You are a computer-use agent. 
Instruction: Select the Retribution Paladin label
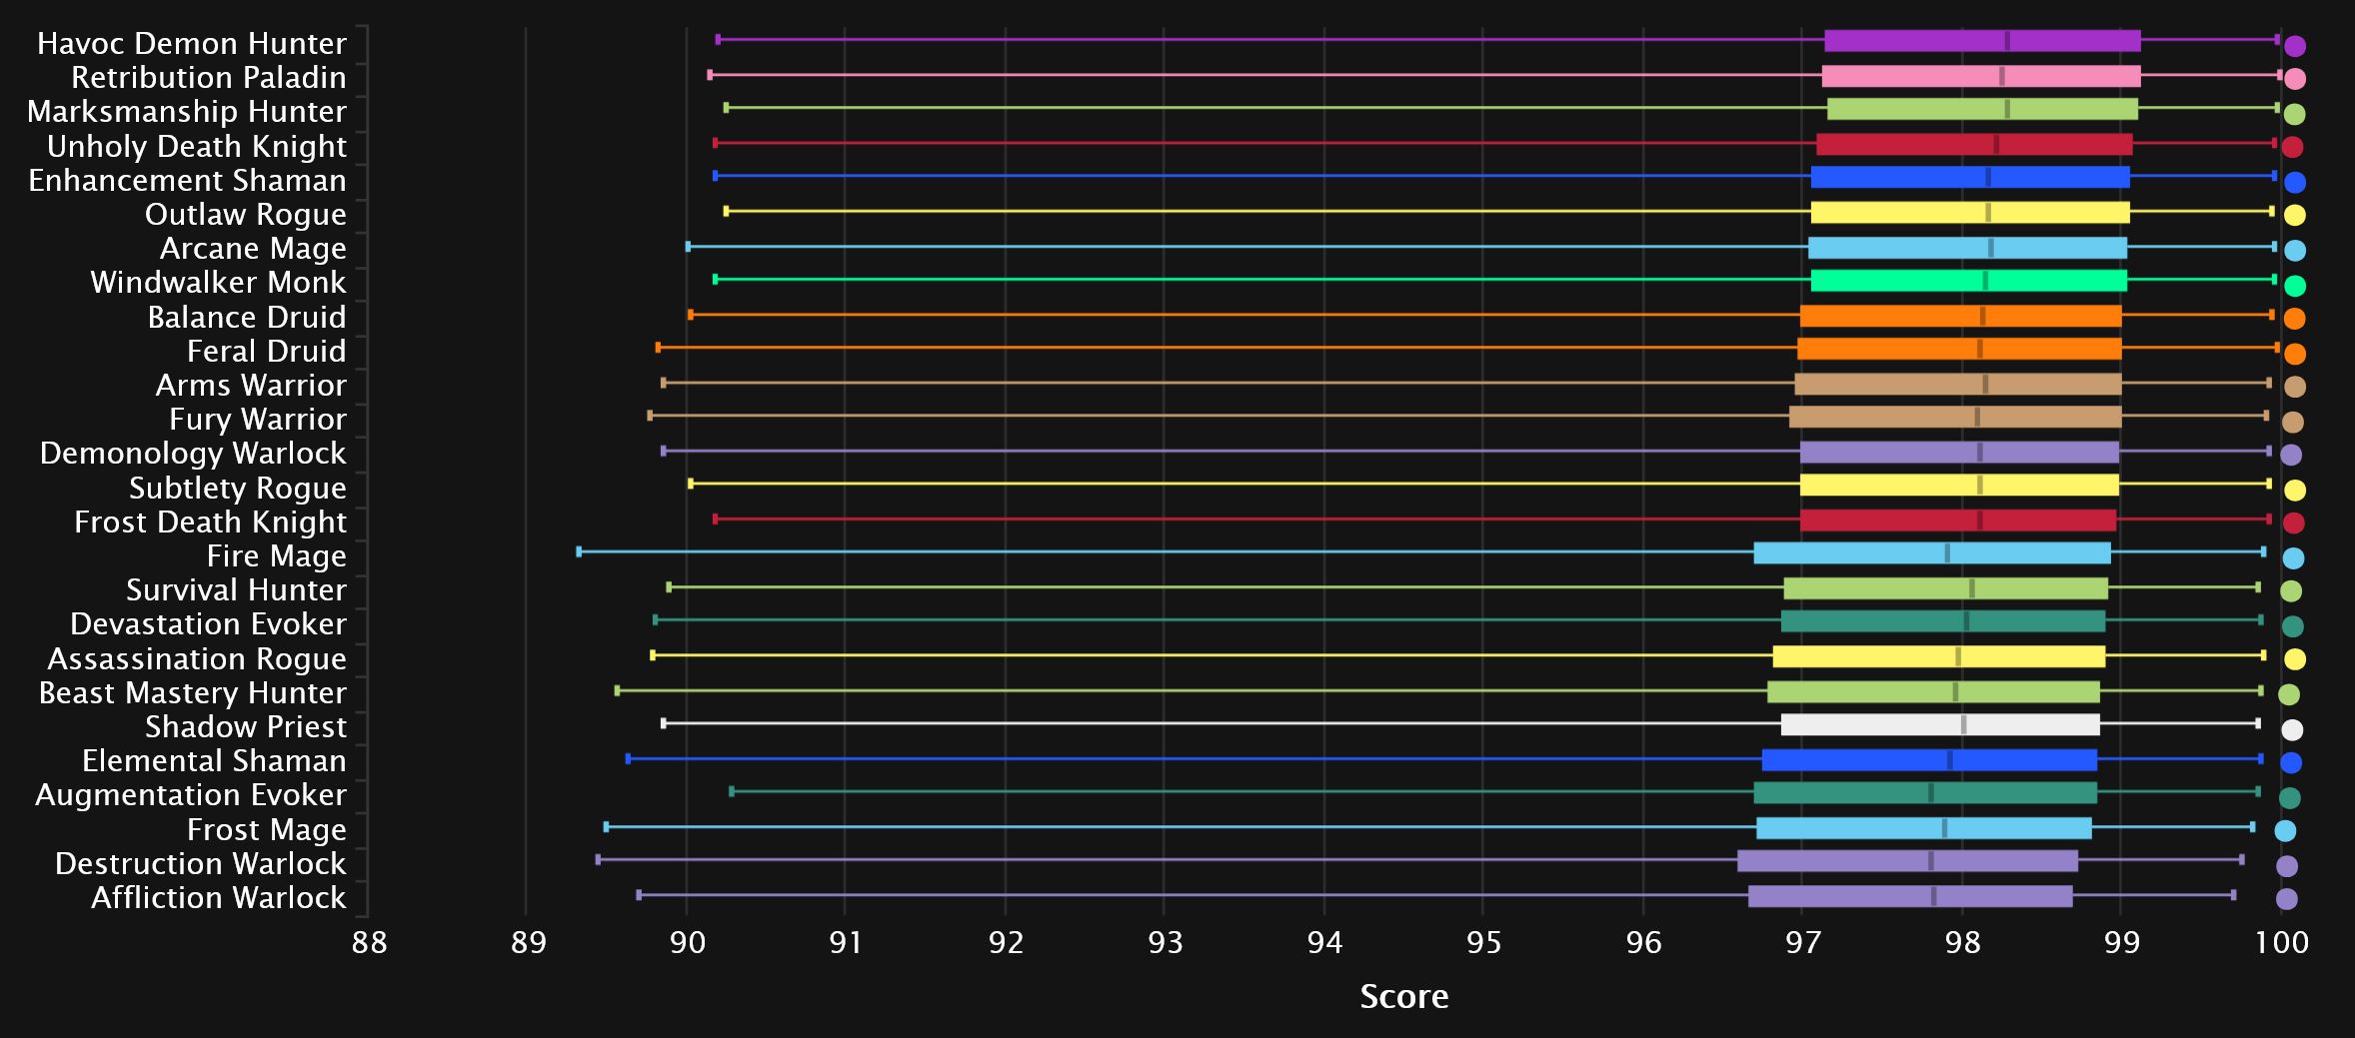[x=209, y=78]
